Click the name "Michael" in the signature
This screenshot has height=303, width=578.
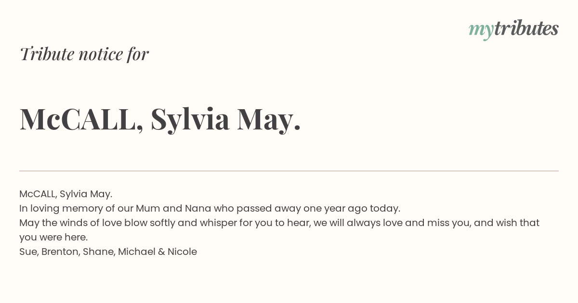tap(136, 252)
